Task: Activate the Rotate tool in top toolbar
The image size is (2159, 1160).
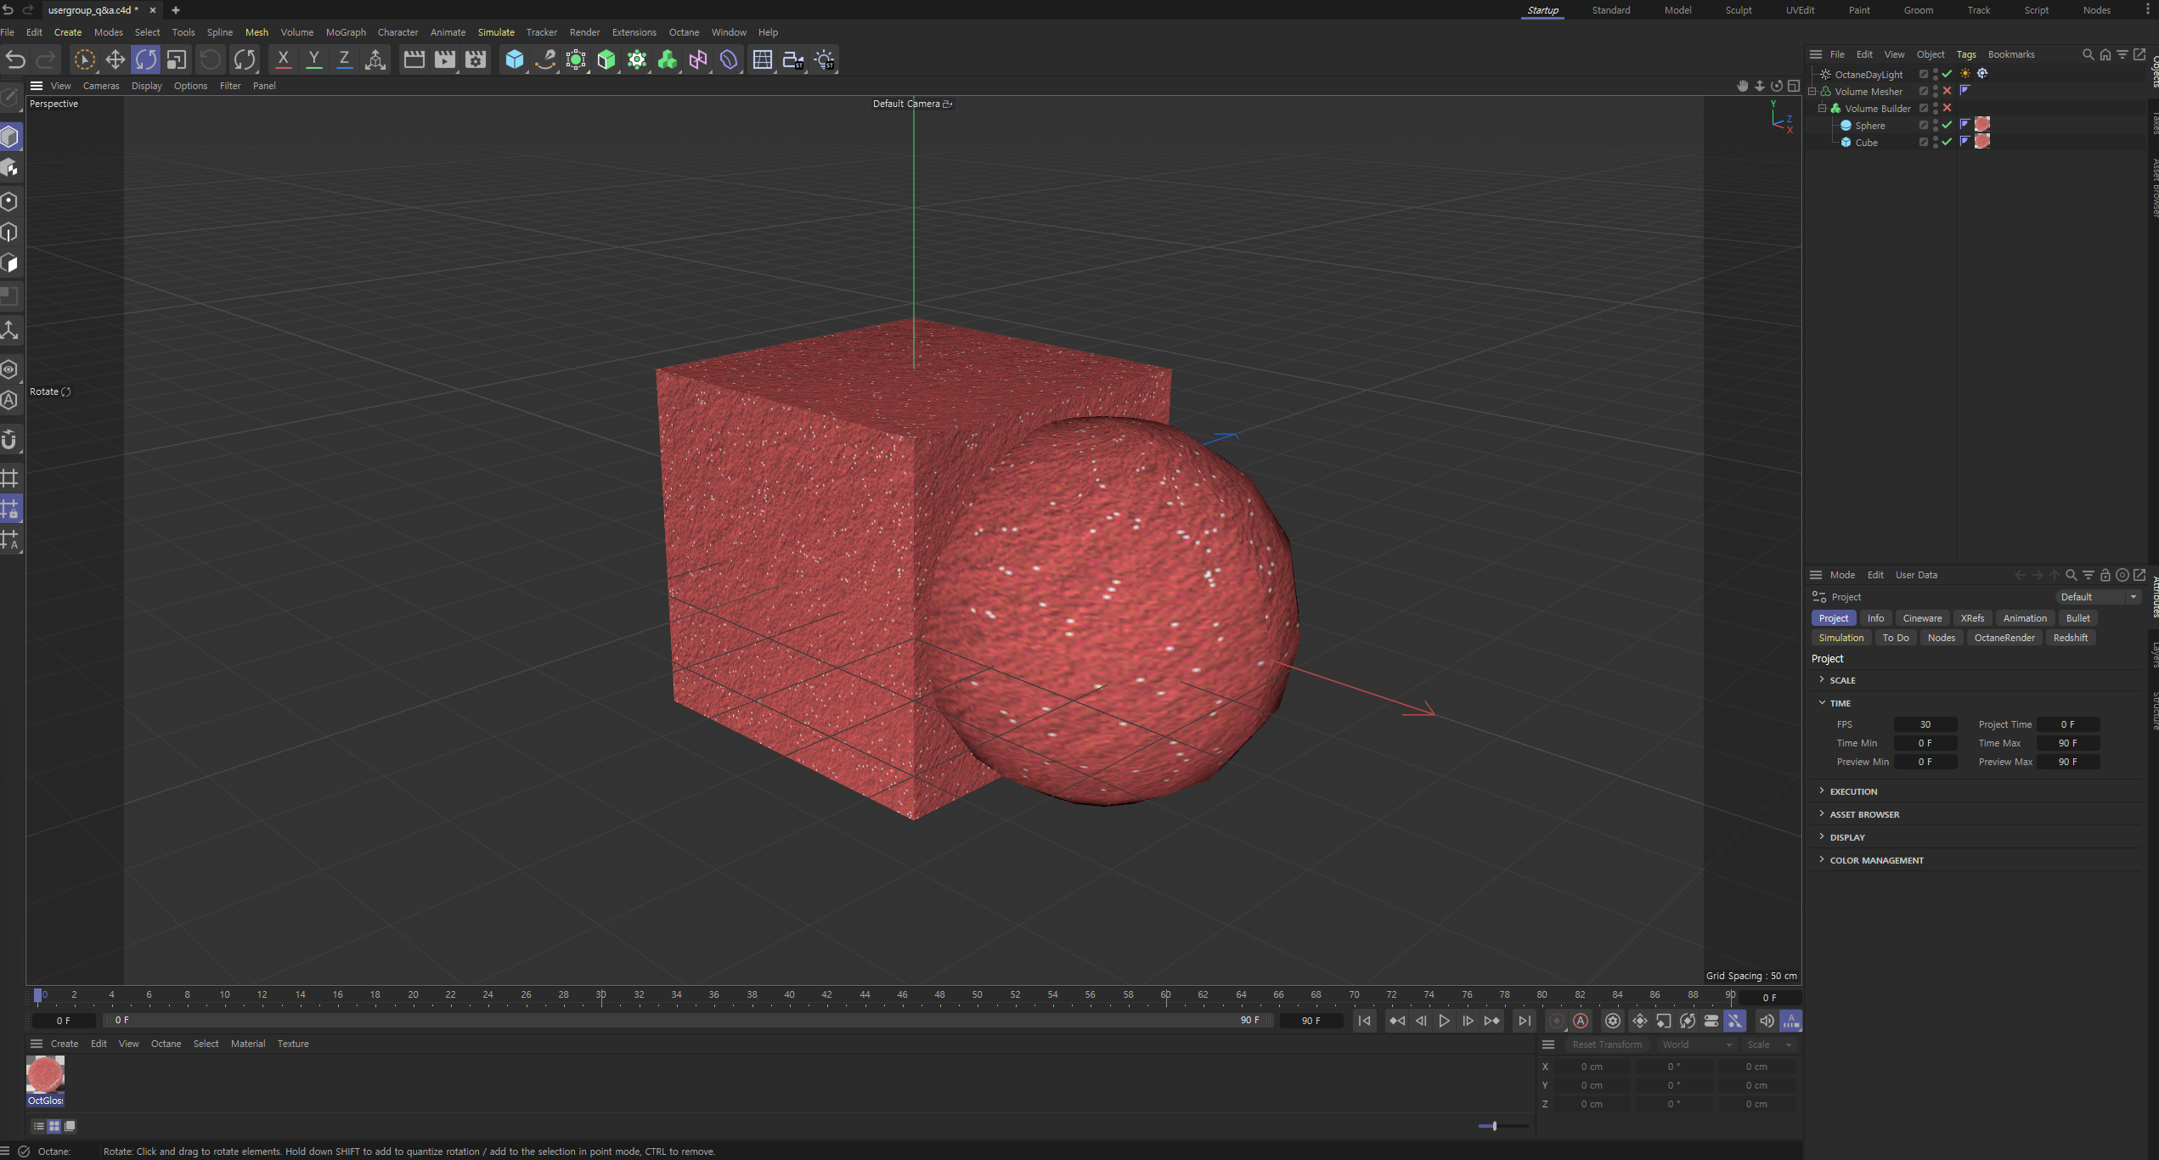Action: click(x=145, y=59)
